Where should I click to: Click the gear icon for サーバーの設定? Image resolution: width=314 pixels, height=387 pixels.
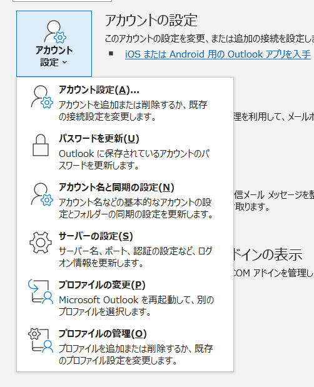click(x=41, y=243)
